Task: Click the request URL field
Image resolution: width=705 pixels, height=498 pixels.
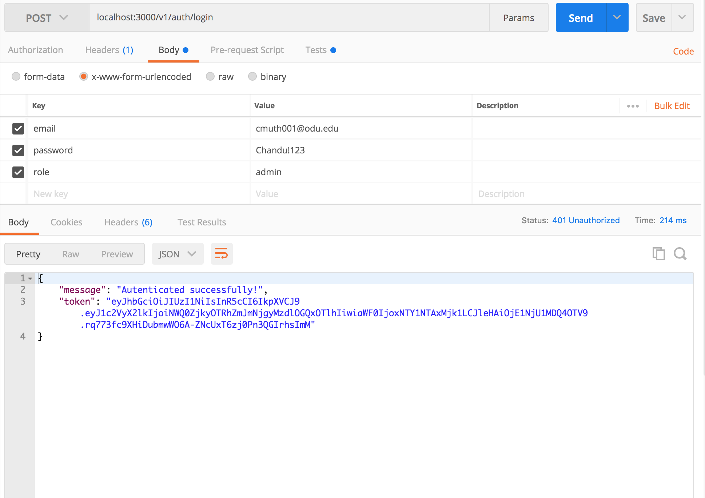Action: [x=289, y=17]
